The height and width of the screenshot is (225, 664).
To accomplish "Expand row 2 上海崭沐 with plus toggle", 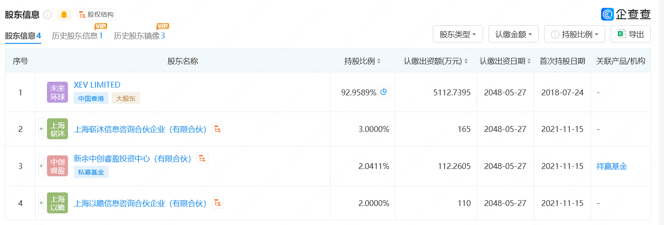I will pyautogui.click(x=41, y=129).
